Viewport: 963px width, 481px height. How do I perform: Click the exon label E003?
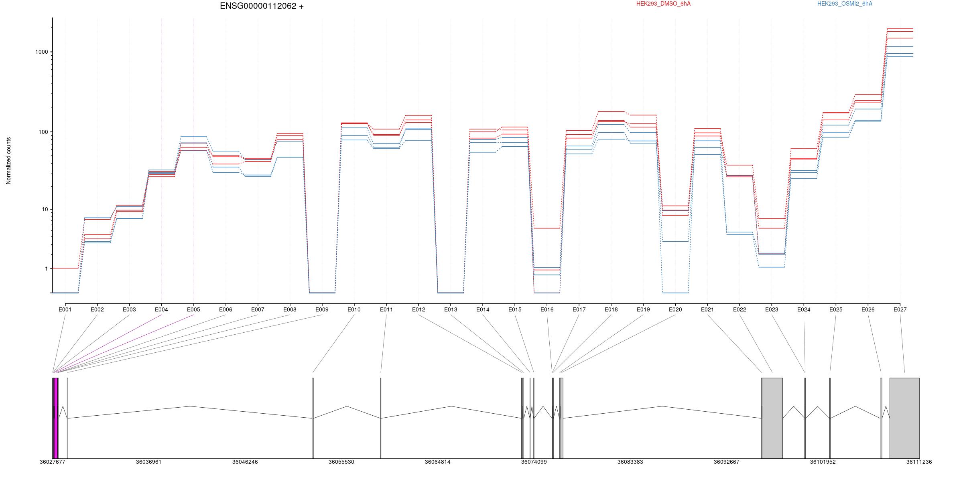pos(129,309)
